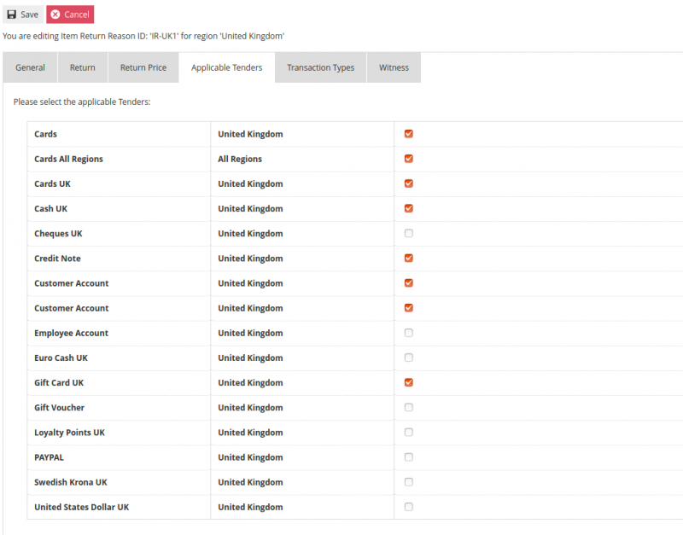Switch to the Witness tab
Image resolution: width=683 pixels, height=535 pixels.
pyautogui.click(x=394, y=67)
